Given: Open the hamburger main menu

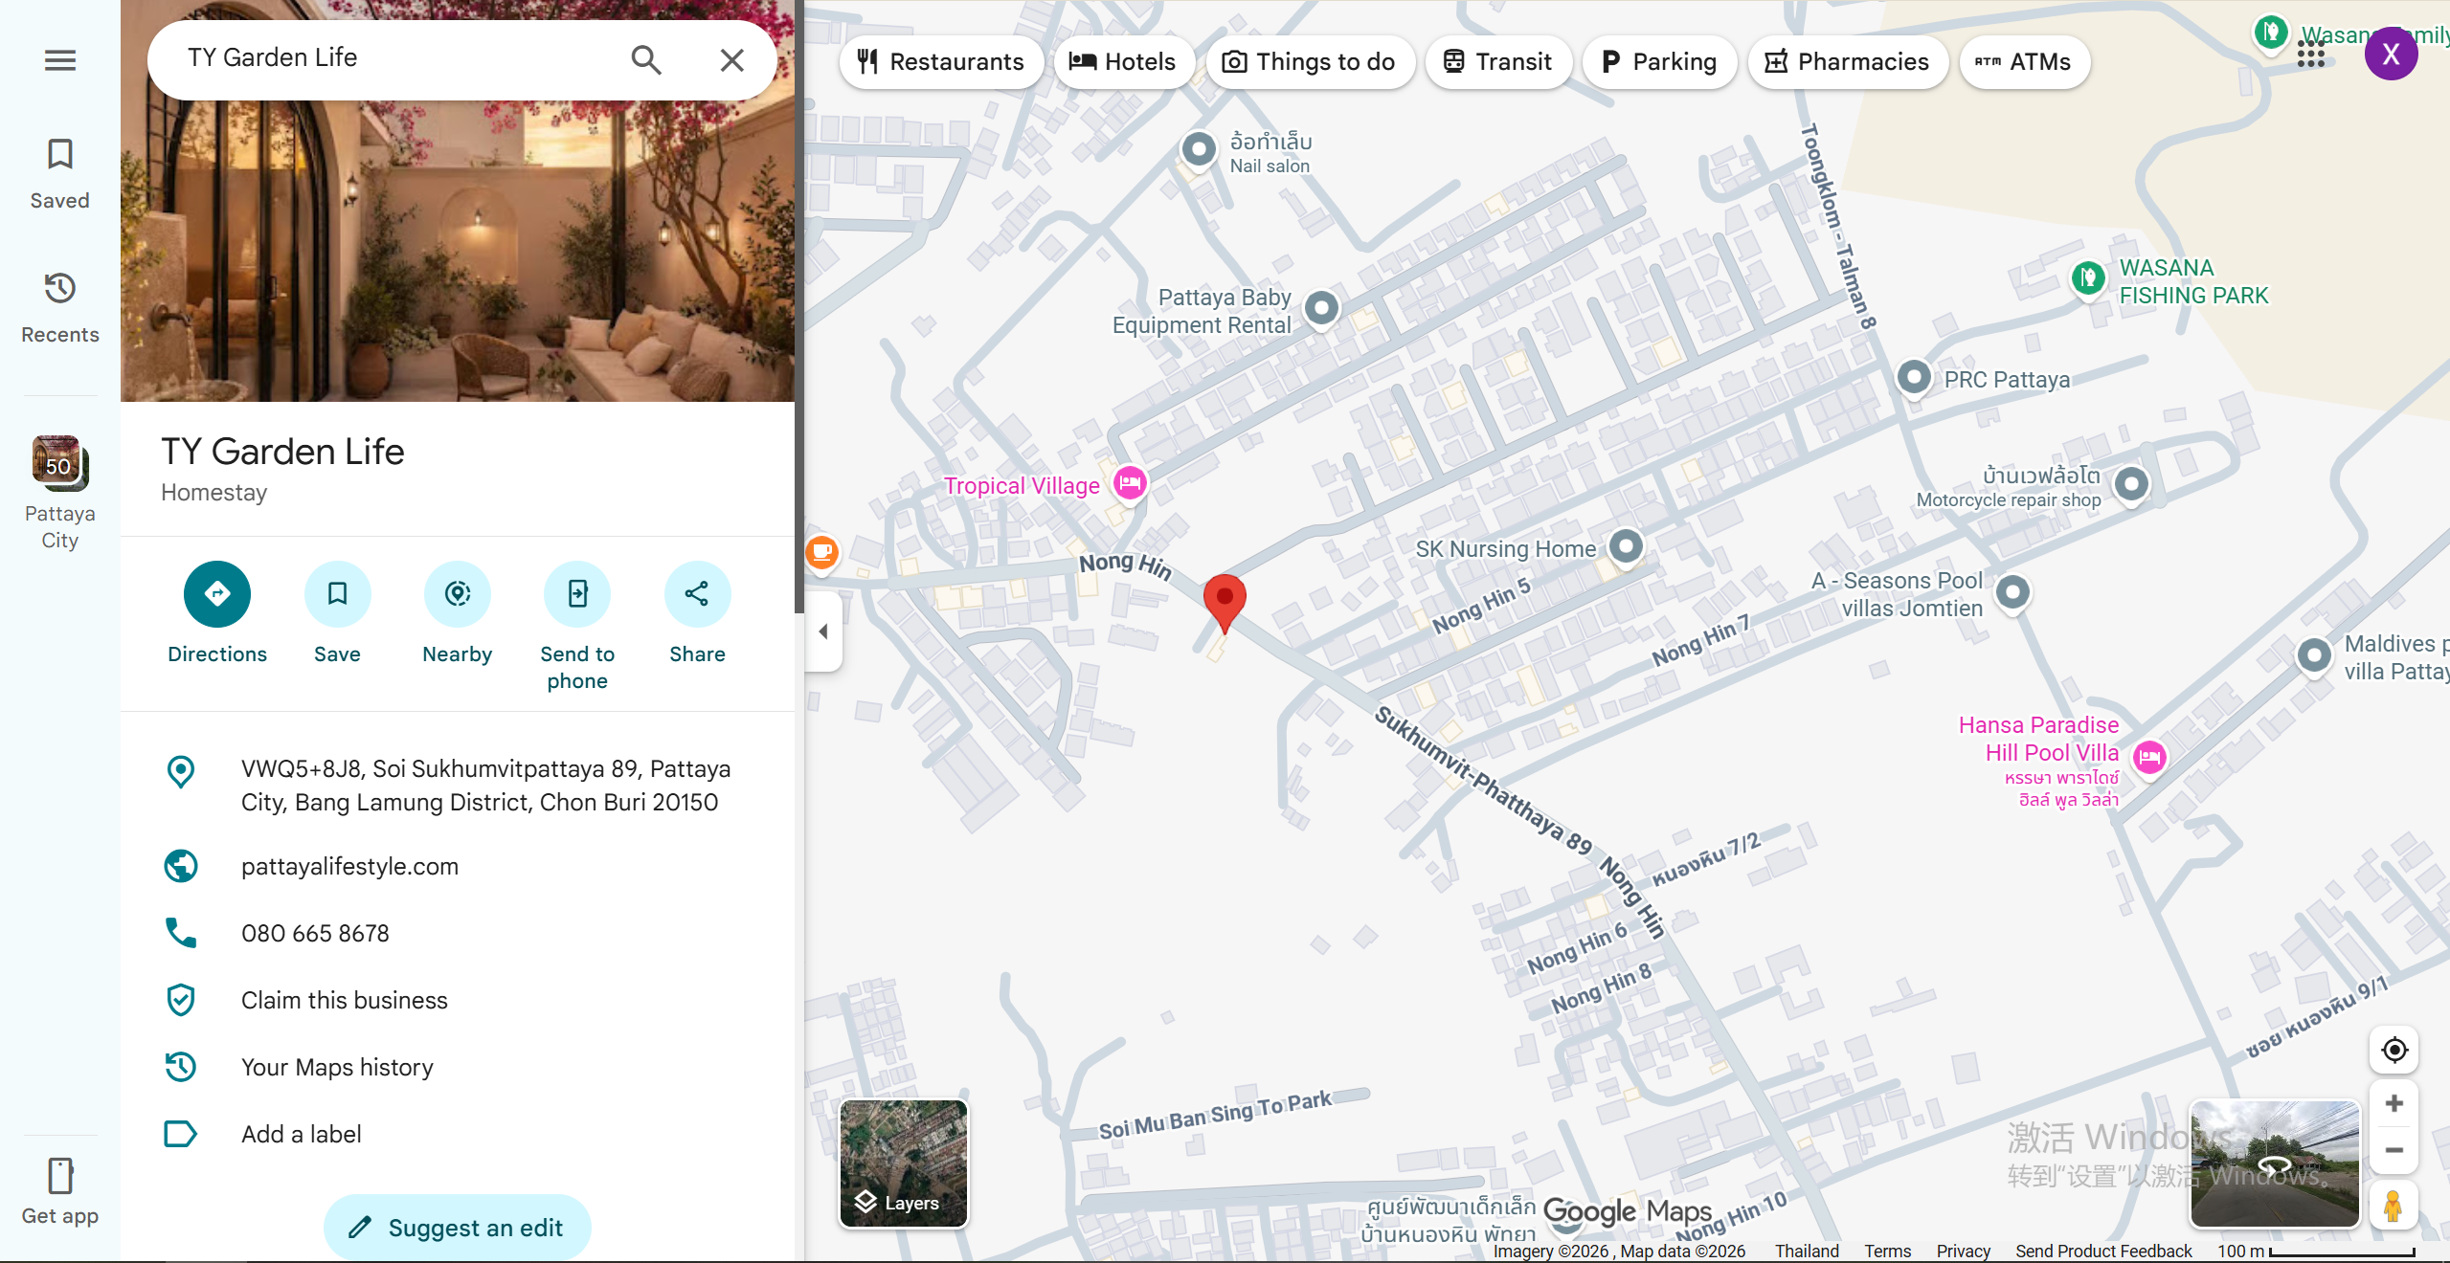Looking at the screenshot, I should click(x=59, y=60).
